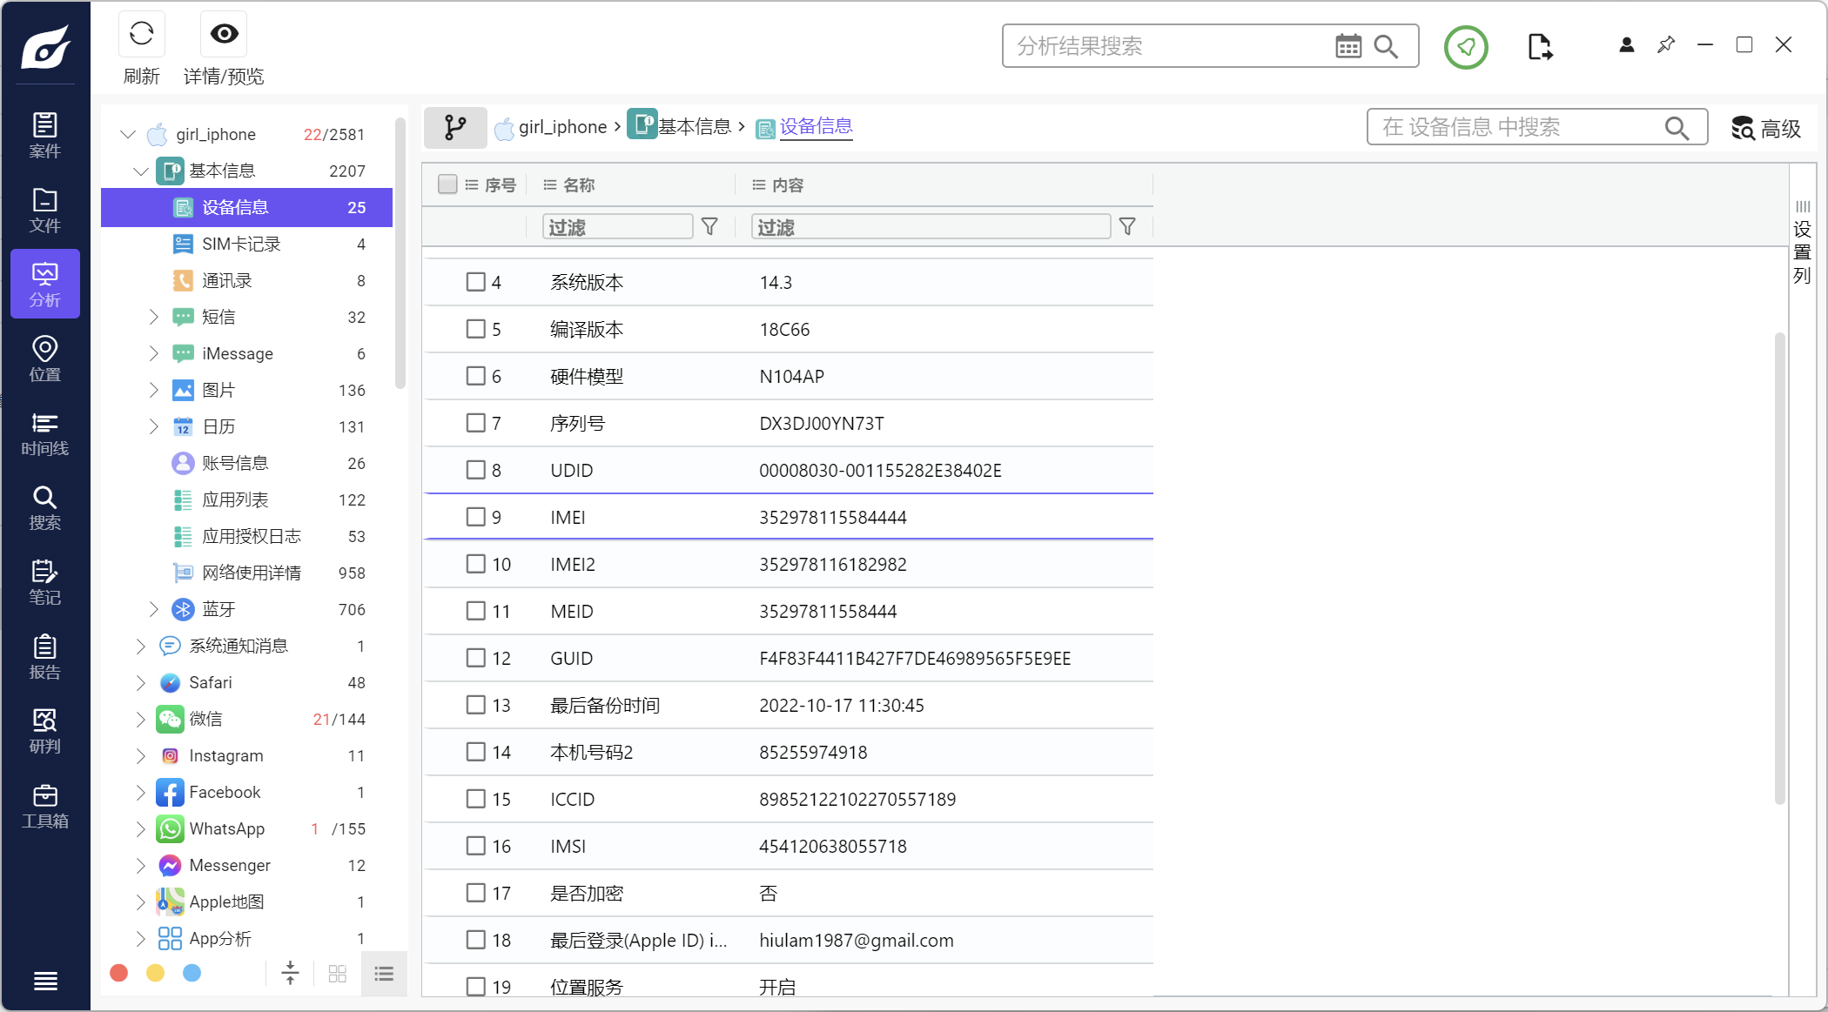Switch to grid view icon

[338, 974]
